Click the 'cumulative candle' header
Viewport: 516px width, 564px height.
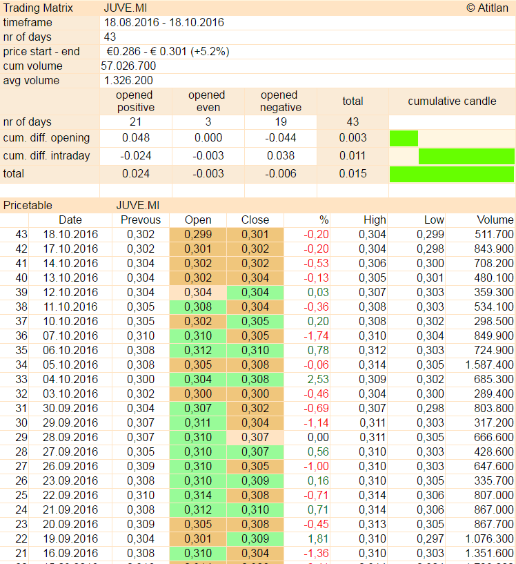click(x=452, y=101)
